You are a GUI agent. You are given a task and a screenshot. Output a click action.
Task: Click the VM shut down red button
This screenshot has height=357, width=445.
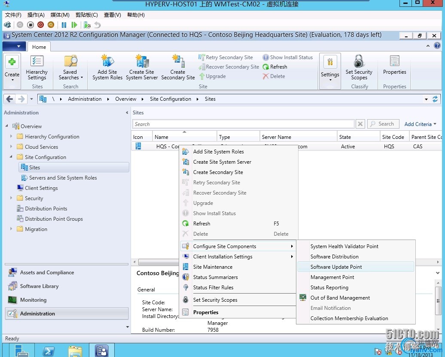(x=40, y=25)
